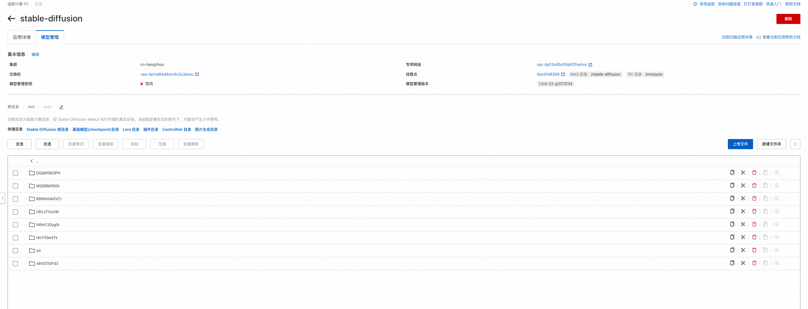This screenshot has height=309, width=808.
Task: Mark the hWm7JDyg5r folder checkbox
Action: tap(15, 225)
